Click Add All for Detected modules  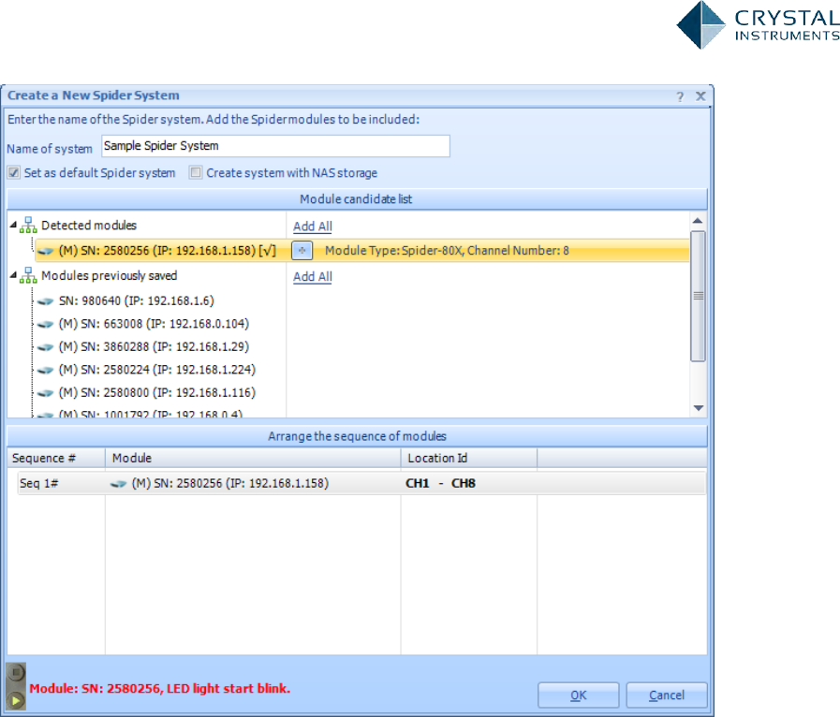313,227
